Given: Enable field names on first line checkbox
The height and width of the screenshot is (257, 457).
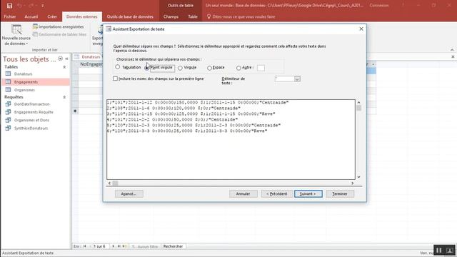Looking at the screenshot, I should pyautogui.click(x=116, y=79).
